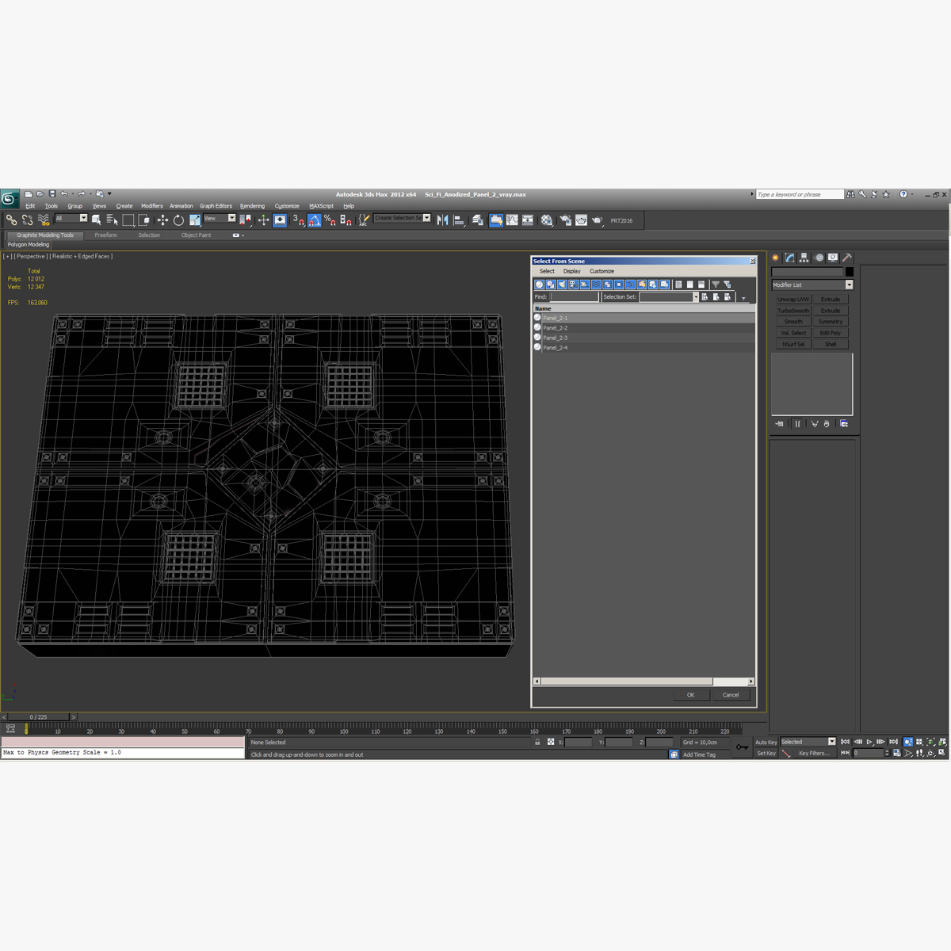This screenshot has width=951, height=951.
Task: Toggle Percent Snap
Action: [330, 220]
